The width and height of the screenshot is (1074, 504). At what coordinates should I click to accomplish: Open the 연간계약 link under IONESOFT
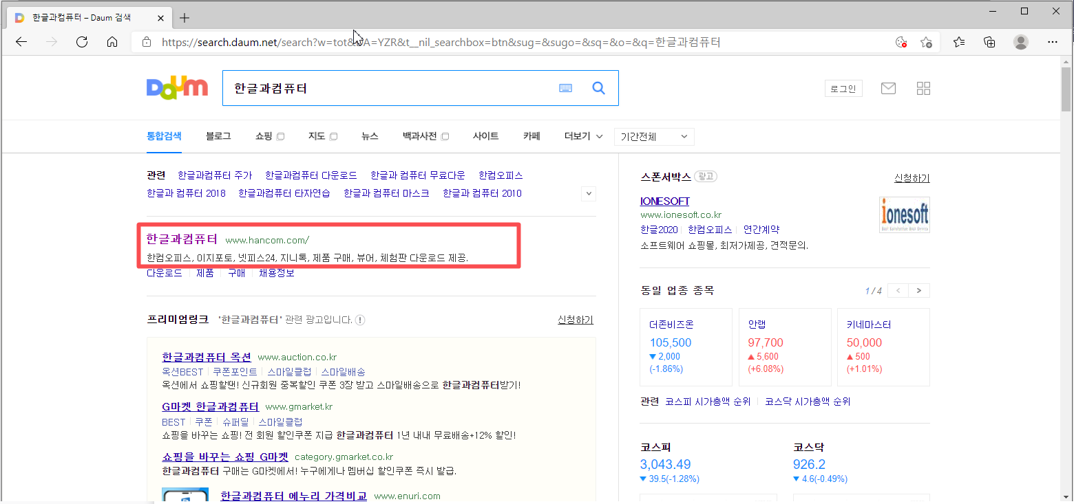[761, 230]
